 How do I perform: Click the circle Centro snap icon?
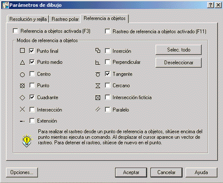(x=22, y=74)
